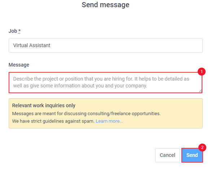The image size is (211, 172).
Task: Click the strict guidelines against spam sentence
Action: [53, 121]
